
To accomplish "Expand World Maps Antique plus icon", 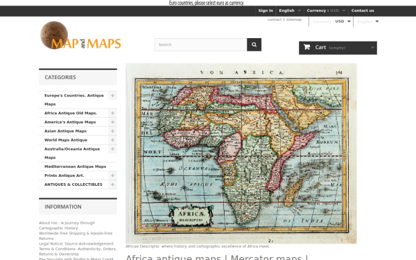I will click(x=112, y=140).
